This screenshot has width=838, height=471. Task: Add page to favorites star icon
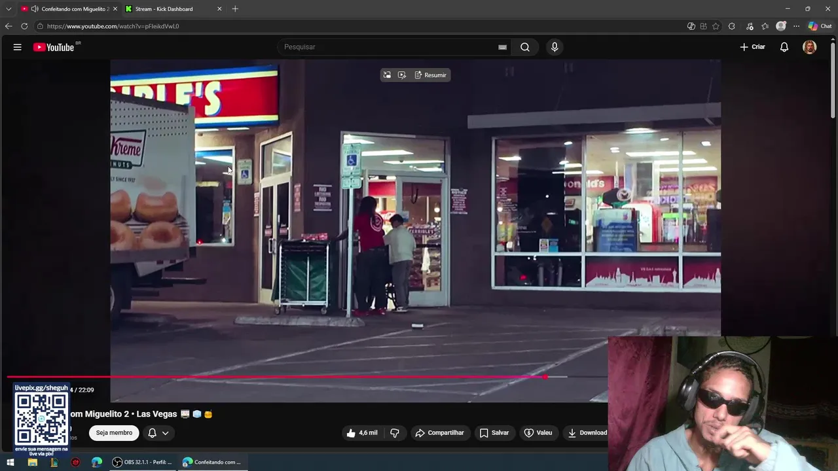[x=716, y=26]
